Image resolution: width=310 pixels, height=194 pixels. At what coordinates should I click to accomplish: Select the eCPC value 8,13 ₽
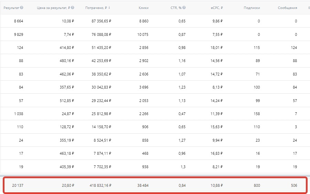tap(218, 87)
